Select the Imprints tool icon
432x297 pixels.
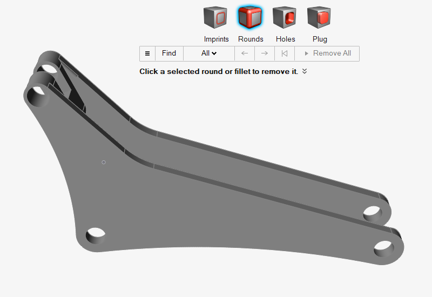pyautogui.click(x=215, y=18)
